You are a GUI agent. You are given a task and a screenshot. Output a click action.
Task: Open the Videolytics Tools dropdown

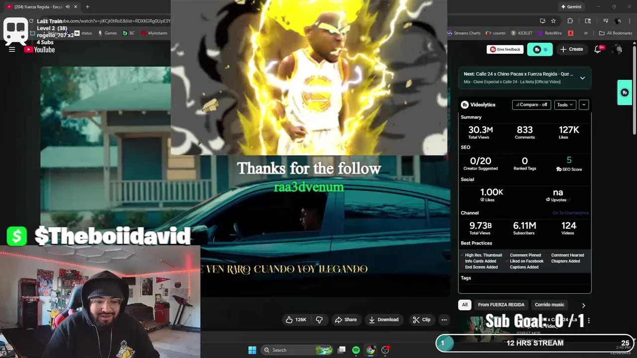[x=565, y=105]
